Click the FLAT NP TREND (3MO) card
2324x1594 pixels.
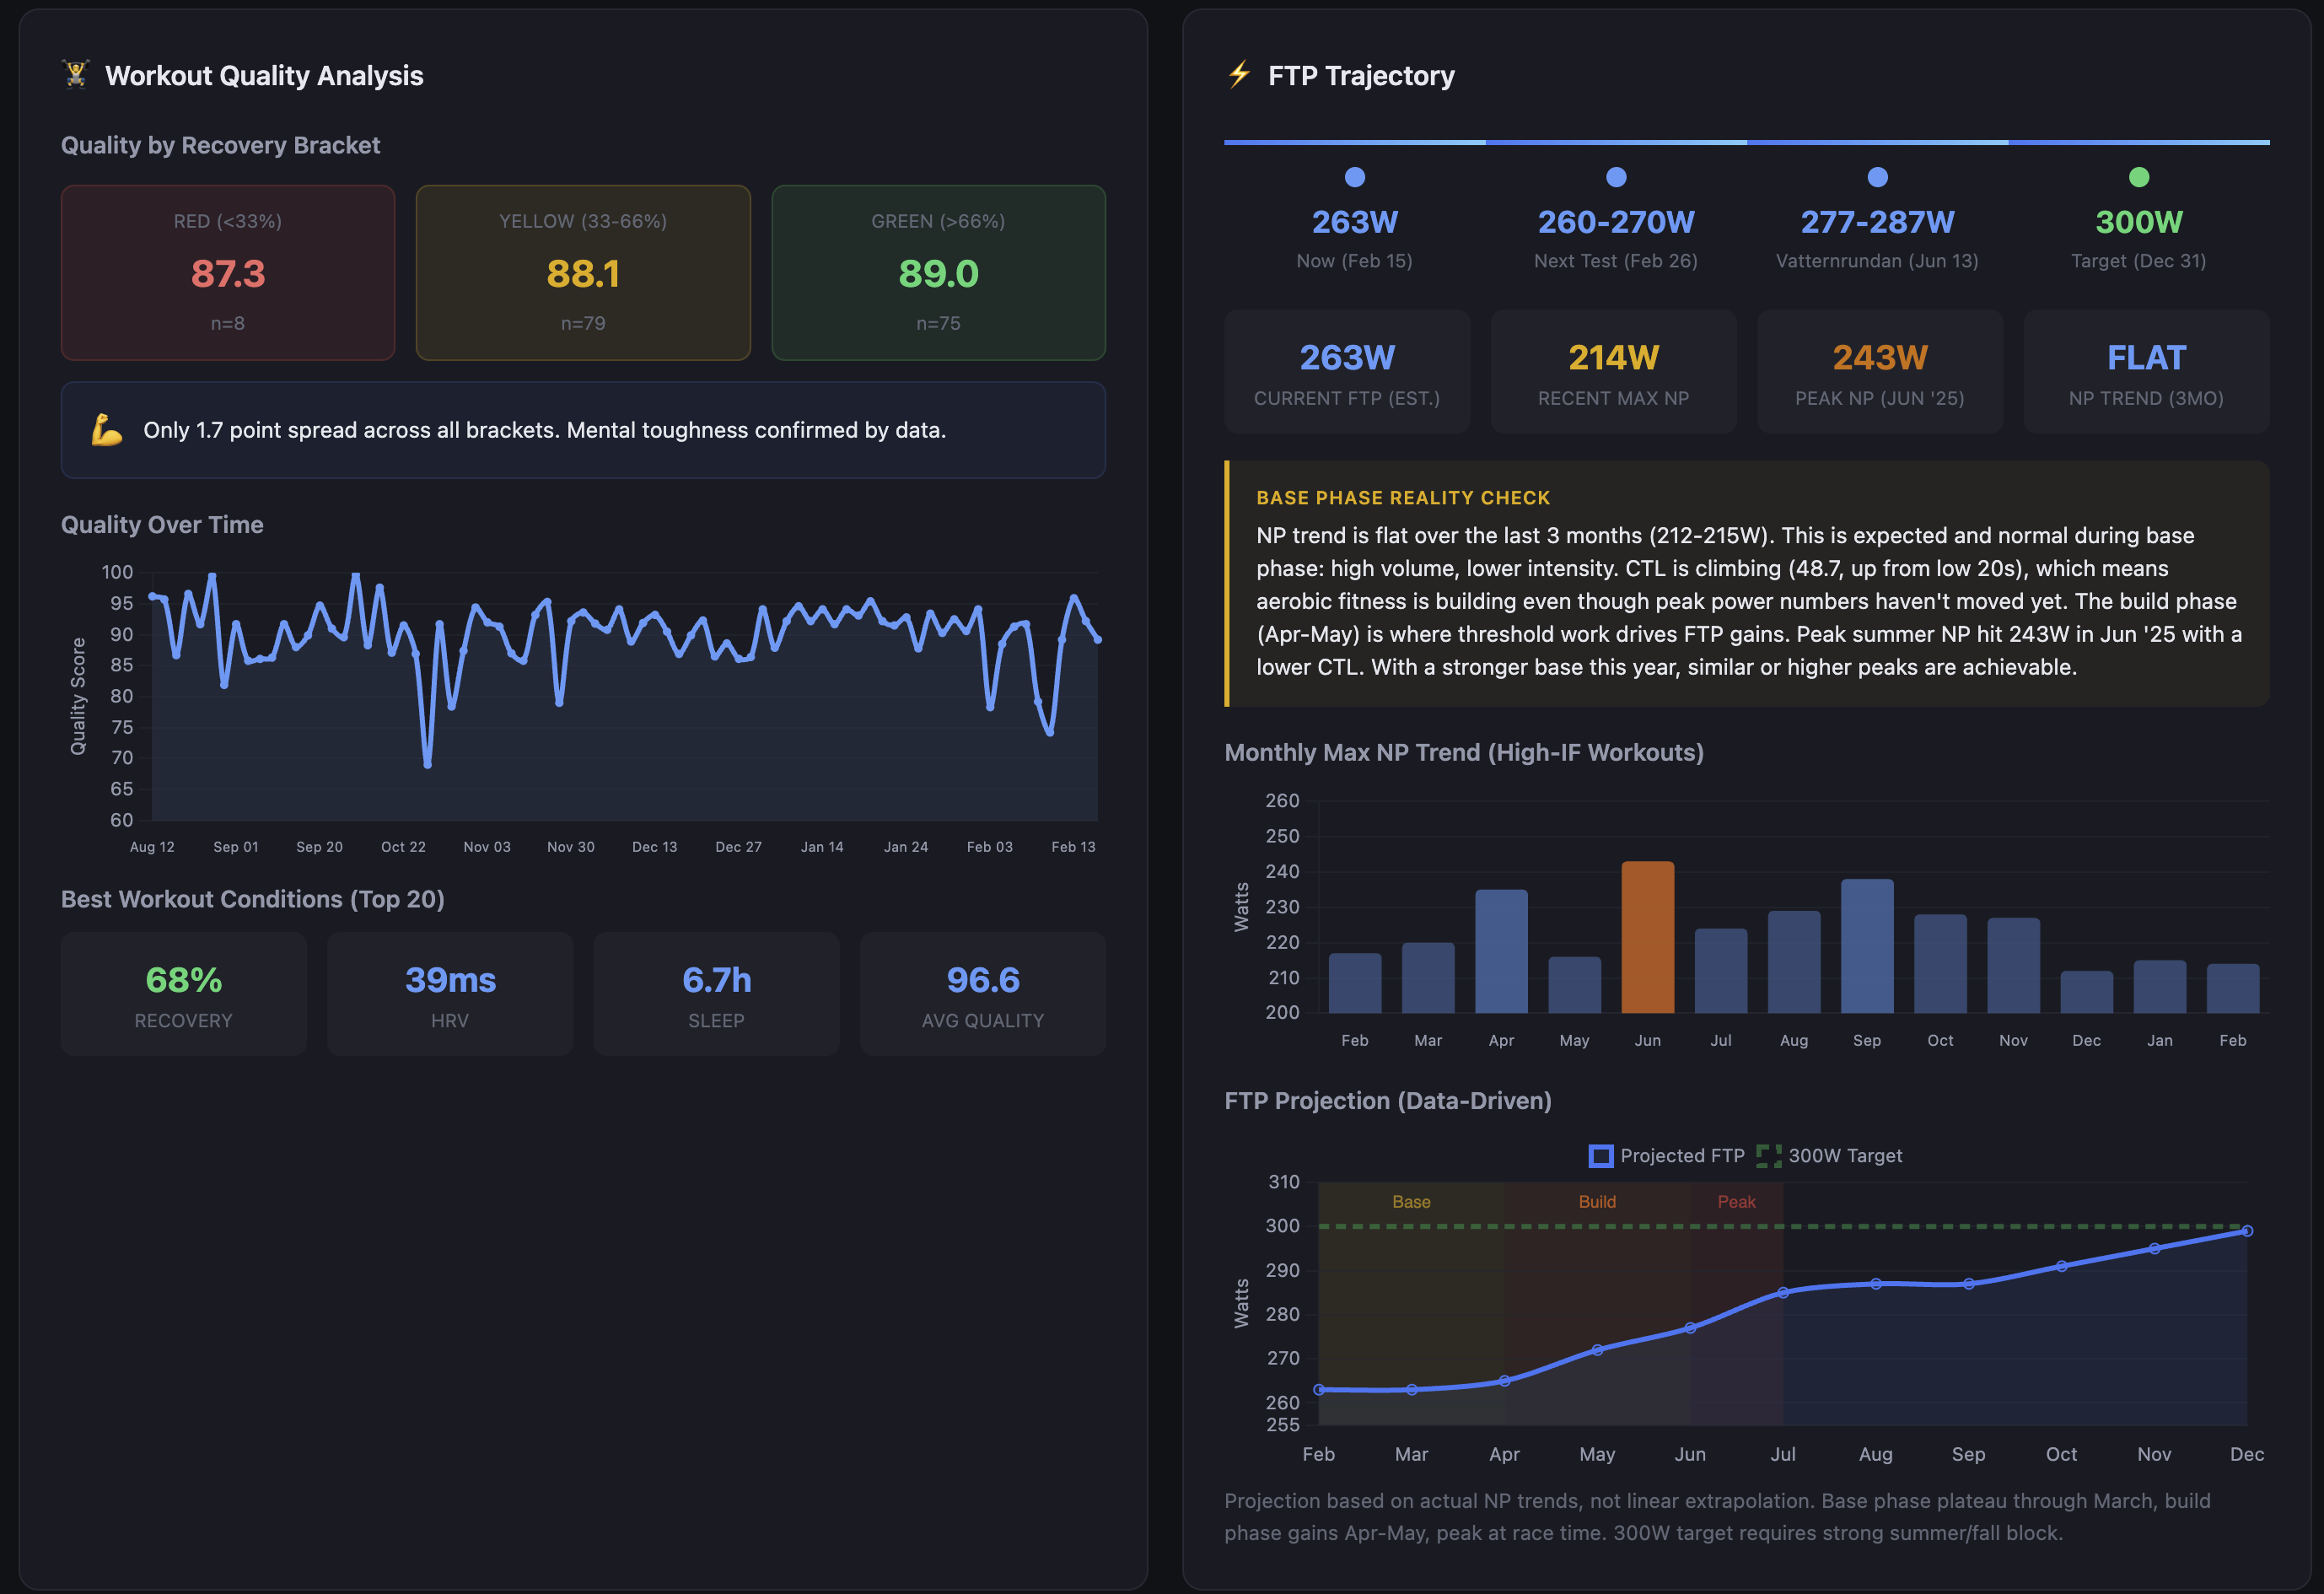point(2145,371)
